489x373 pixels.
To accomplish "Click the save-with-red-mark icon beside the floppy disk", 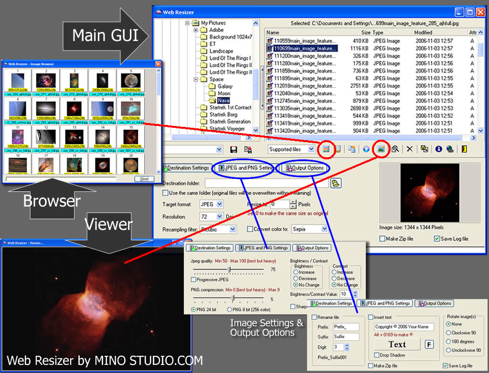I will click(248, 150).
